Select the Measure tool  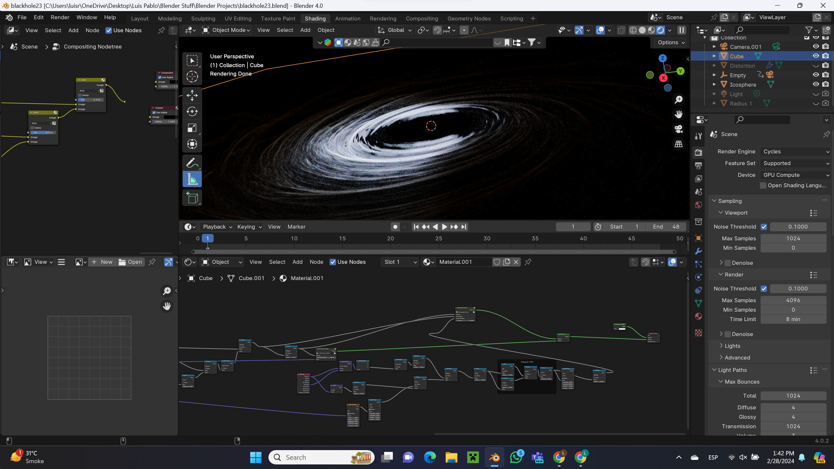[192, 179]
